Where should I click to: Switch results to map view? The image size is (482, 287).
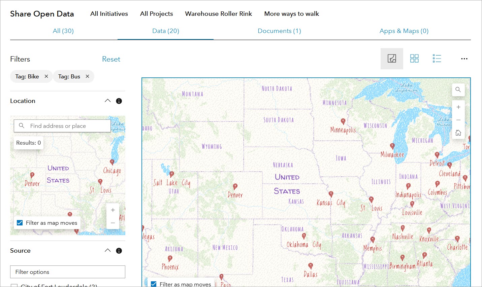(392, 58)
